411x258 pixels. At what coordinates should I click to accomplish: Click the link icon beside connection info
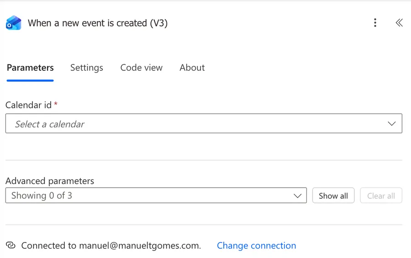tap(11, 246)
